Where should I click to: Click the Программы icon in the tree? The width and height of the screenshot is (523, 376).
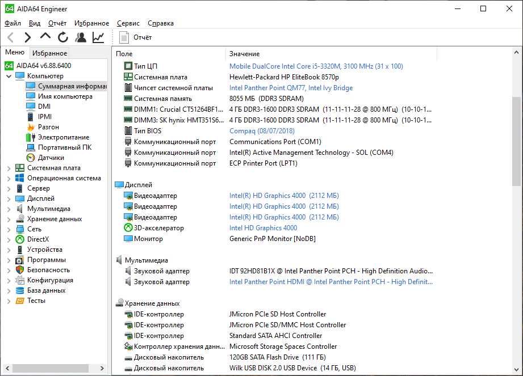pos(20,260)
